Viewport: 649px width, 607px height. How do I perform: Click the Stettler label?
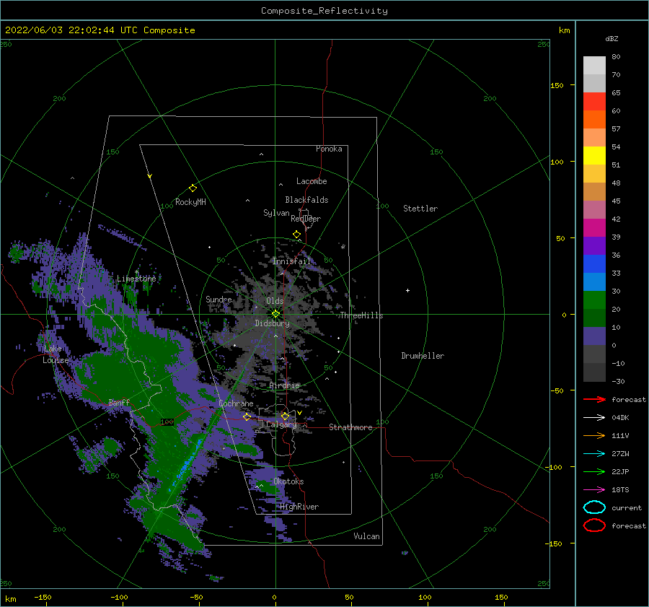[420, 209]
